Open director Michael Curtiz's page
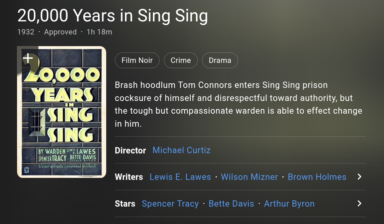384x224 pixels. click(181, 150)
